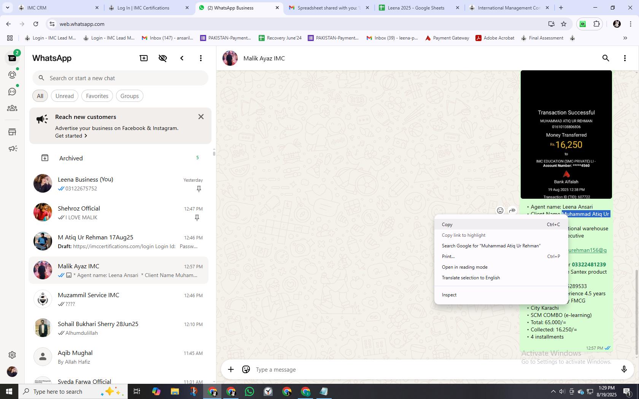Click the Get started link
This screenshot has height=399, width=639.
pos(71,136)
